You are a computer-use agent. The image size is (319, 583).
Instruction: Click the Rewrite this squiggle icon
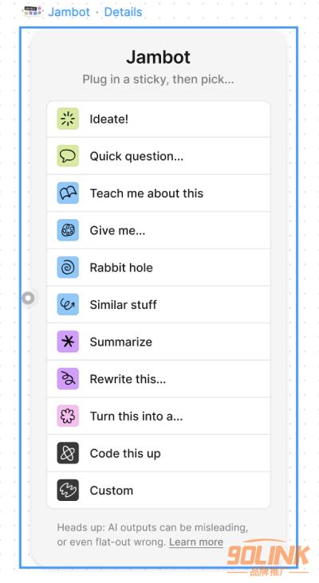pyautogui.click(x=68, y=379)
